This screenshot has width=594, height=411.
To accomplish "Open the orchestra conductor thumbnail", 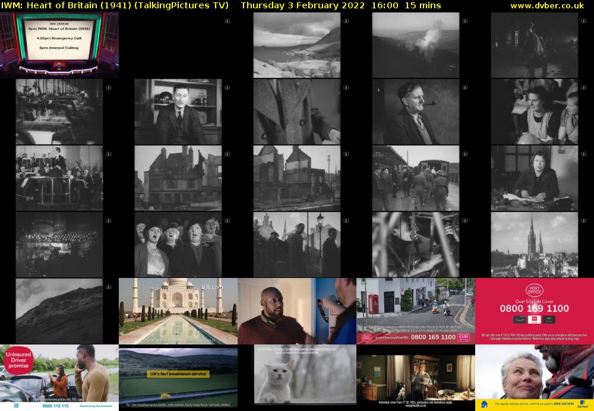I will [x=59, y=178].
